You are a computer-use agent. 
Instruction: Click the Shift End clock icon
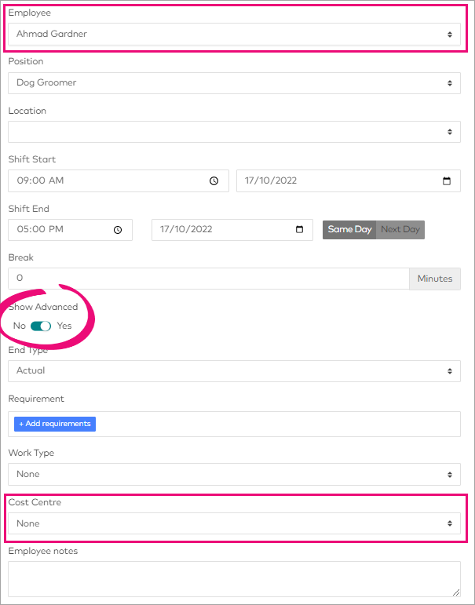pos(118,230)
